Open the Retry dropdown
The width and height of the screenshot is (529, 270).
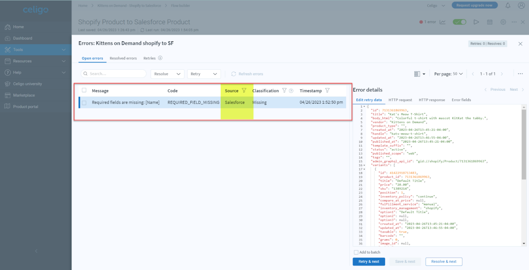pos(204,74)
